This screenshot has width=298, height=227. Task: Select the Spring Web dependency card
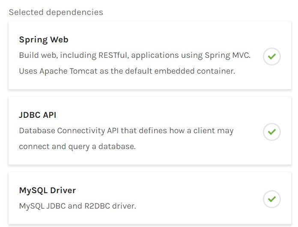coord(150,55)
